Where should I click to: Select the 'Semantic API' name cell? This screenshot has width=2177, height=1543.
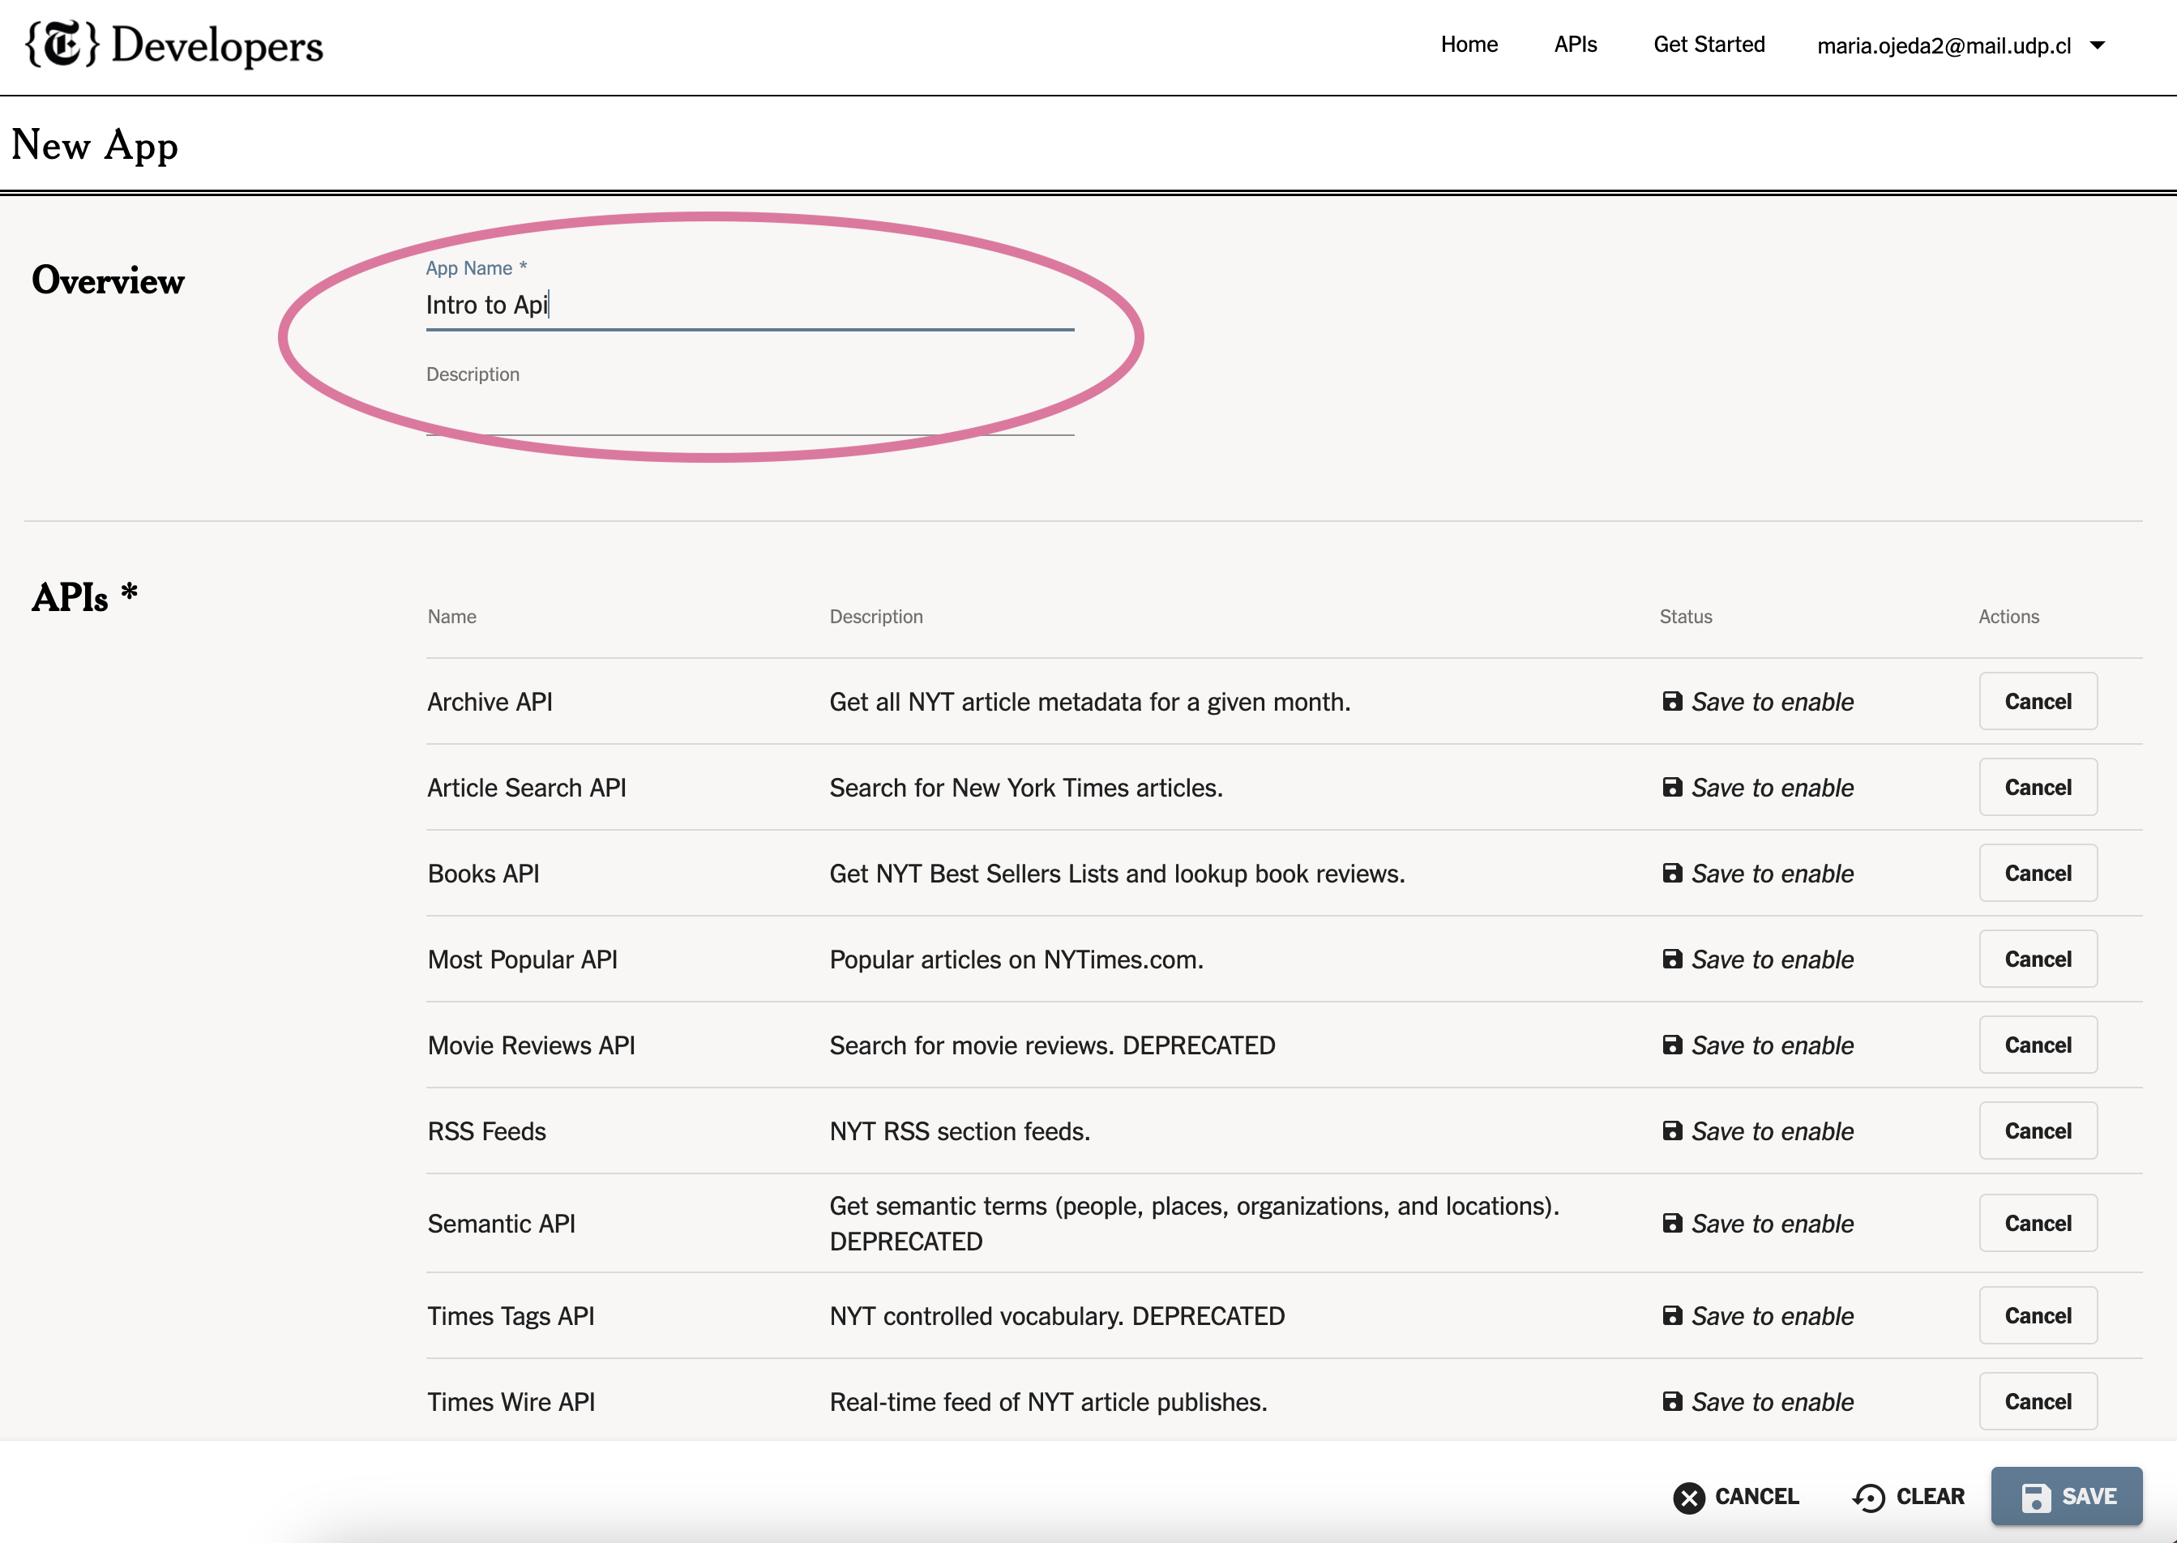pos(501,1223)
